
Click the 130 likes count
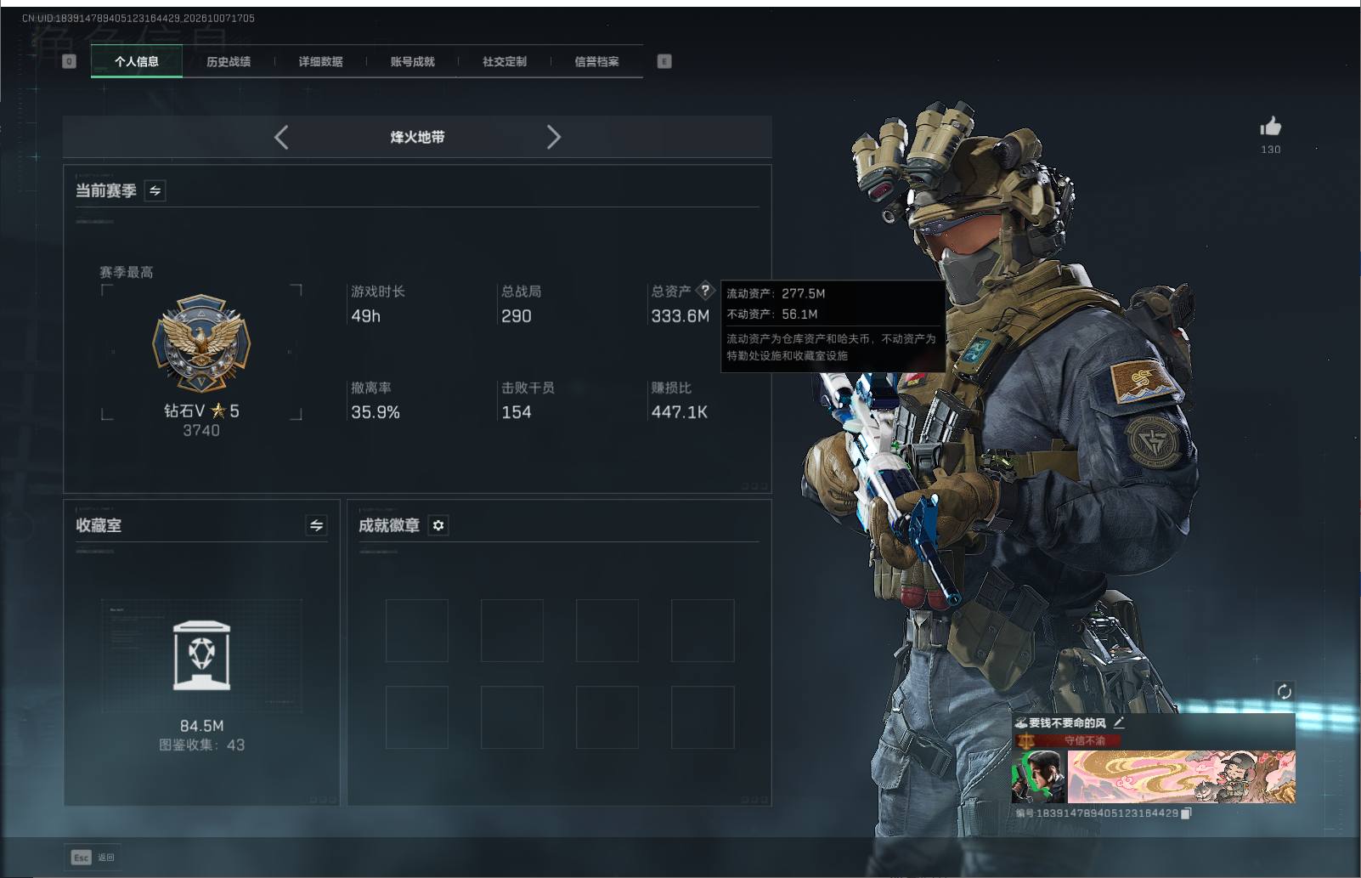pos(1271,150)
